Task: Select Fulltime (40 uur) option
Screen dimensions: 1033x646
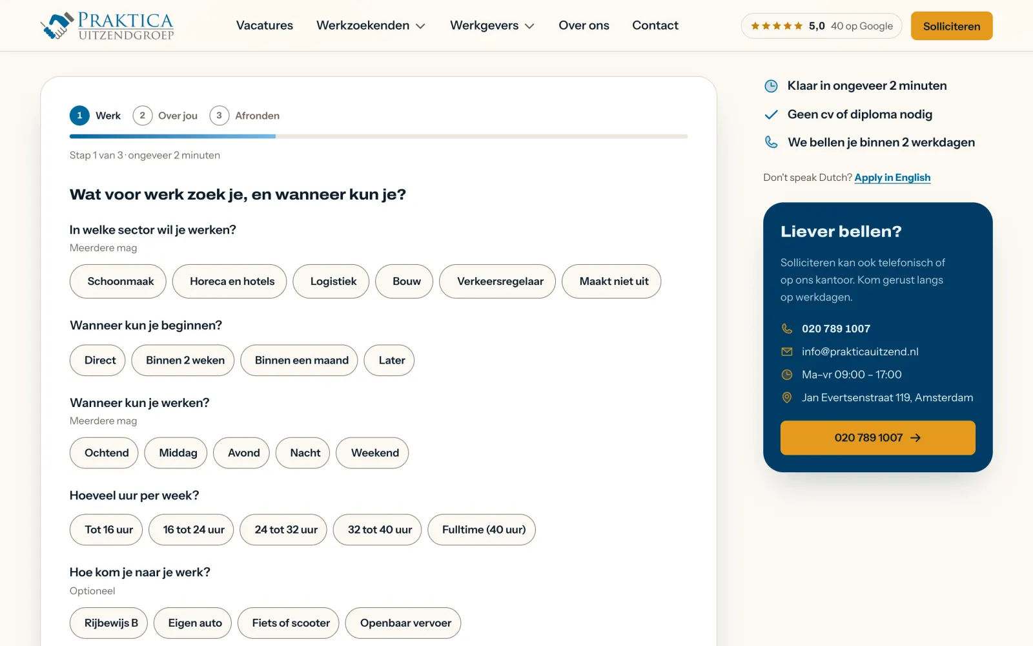Action: pos(482,530)
